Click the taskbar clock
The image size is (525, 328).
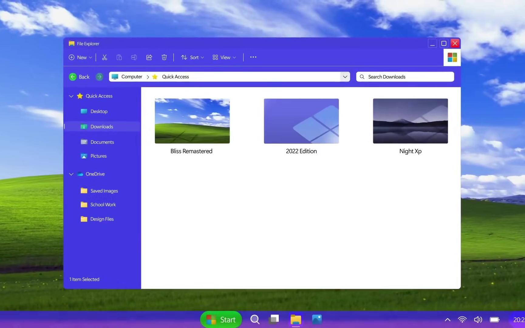point(519,319)
